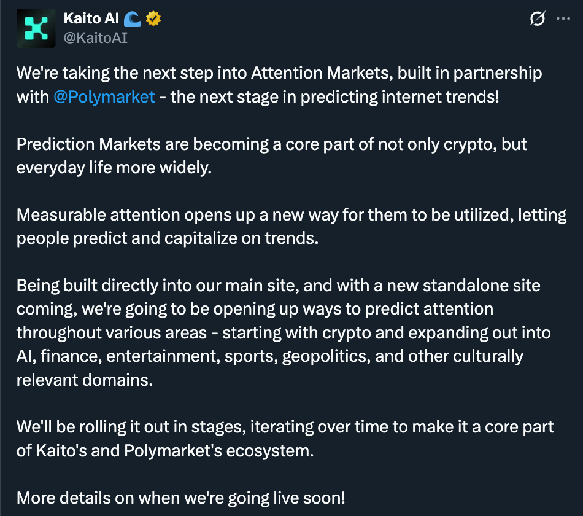Open the Kaito AI profile avatar
The height and width of the screenshot is (516, 583).
pos(36,28)
